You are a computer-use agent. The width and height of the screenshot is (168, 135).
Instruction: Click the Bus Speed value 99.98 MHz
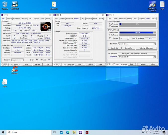[x=17, y=52]
